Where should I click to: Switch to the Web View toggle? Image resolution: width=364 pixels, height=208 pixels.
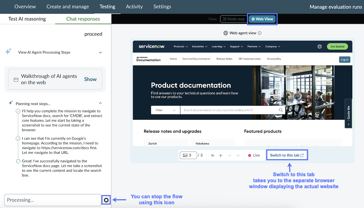pyautogui.click(x=262, y=19)
